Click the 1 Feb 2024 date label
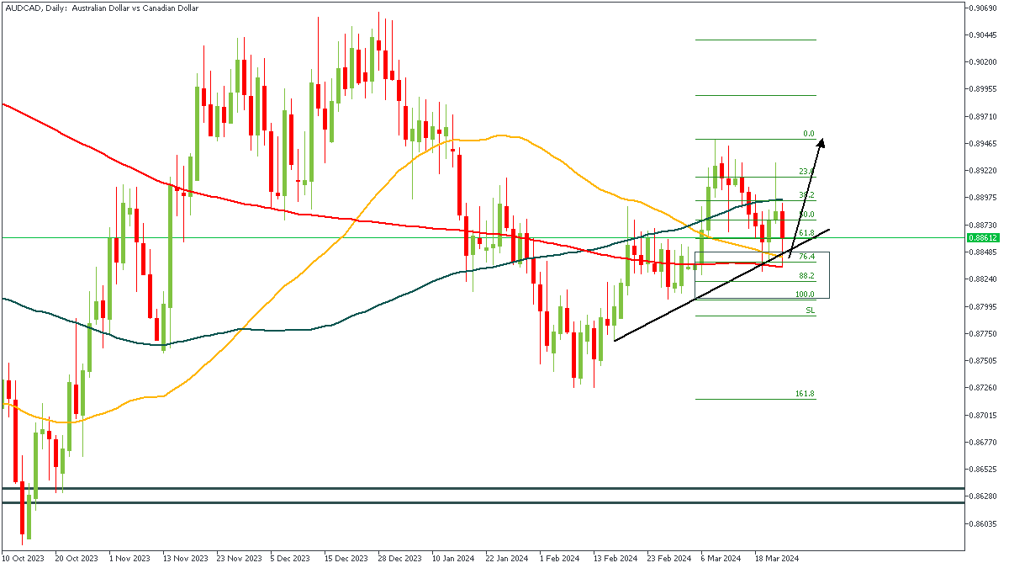This screenshot has width=1009, height=568. tap(559, 558)
